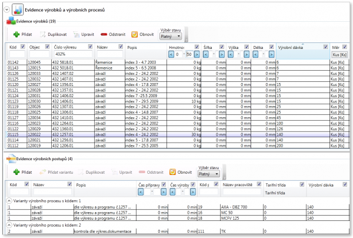Toggle the Tarifní třída column checkbox
This screenshot has width=353, height=238.
click(x=302, y=184)
